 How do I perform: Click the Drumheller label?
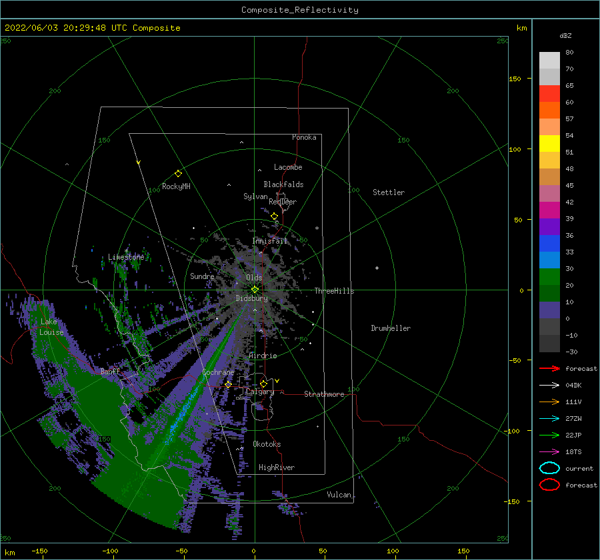(391, 328)
